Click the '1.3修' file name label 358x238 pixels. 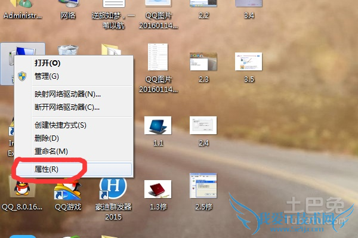[x=158, y=207]
